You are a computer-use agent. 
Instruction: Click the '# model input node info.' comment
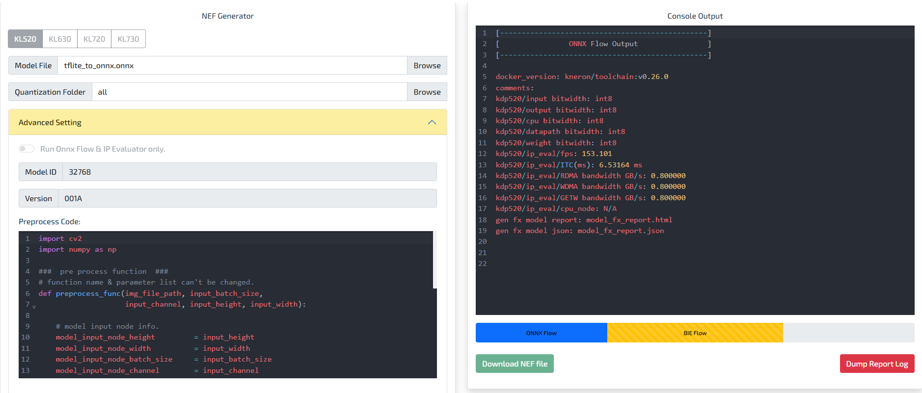[x=107, y=326]
